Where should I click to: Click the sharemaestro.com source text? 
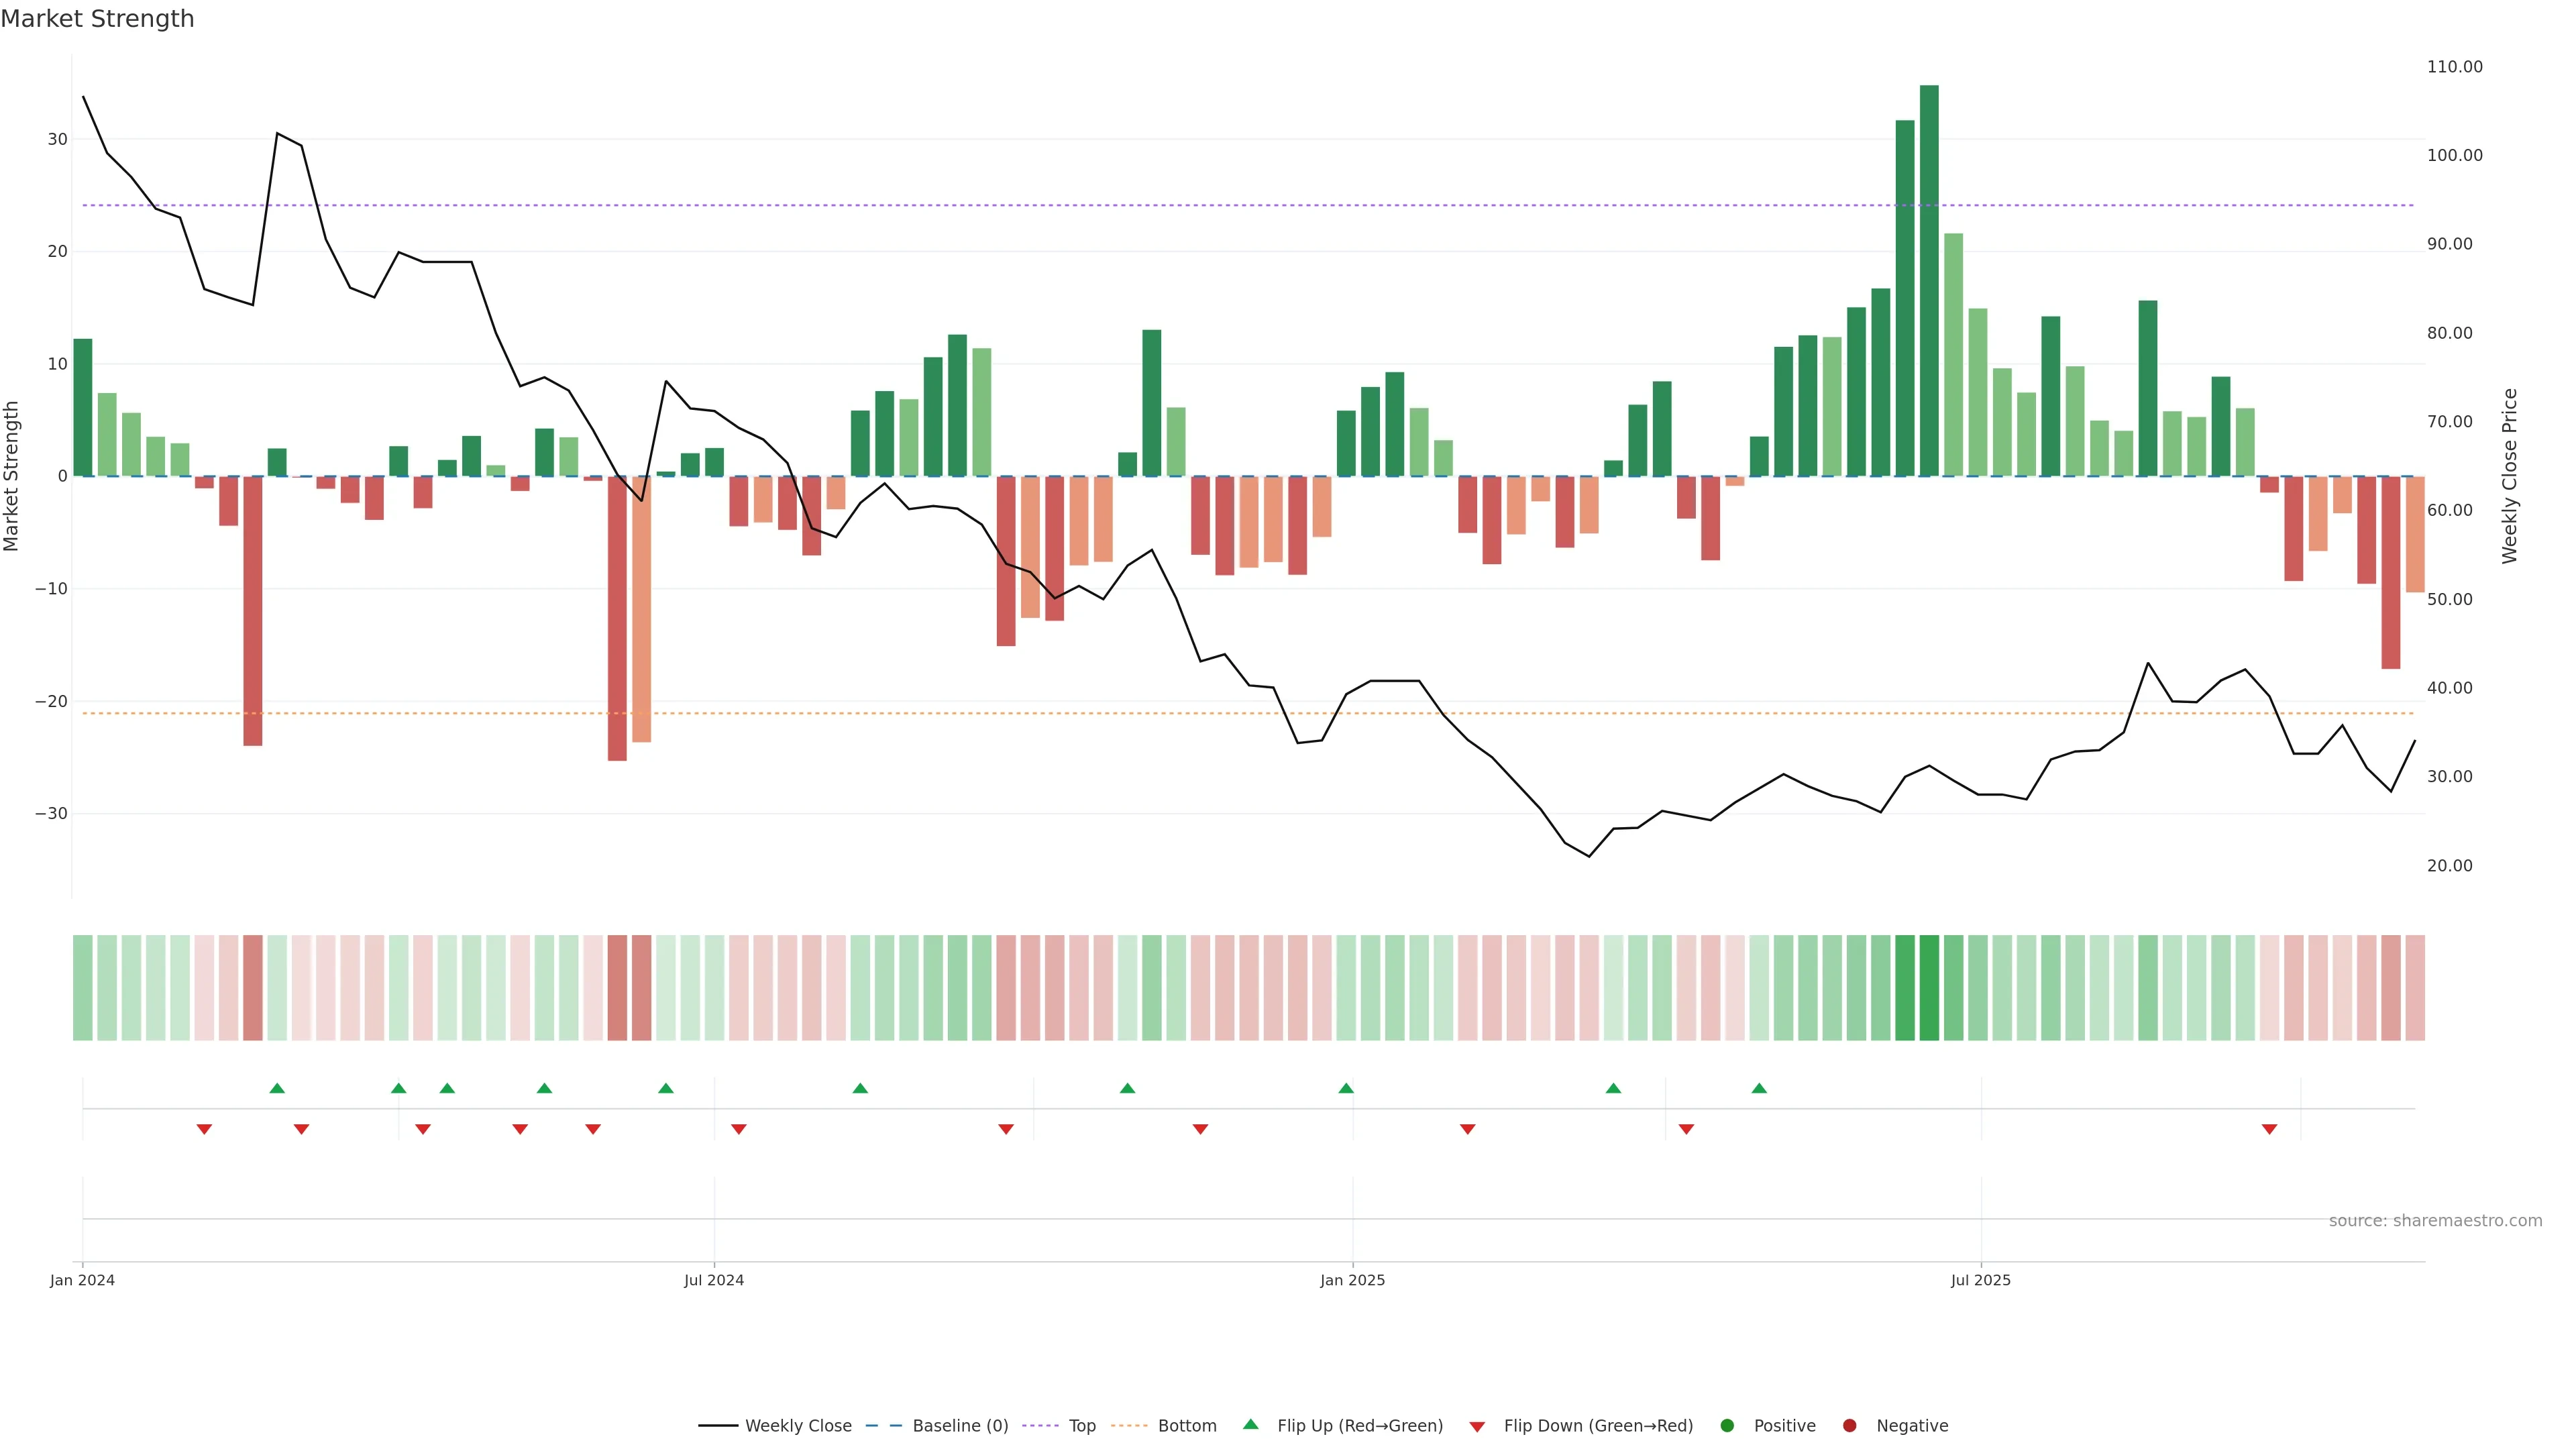[2435, 1221]
